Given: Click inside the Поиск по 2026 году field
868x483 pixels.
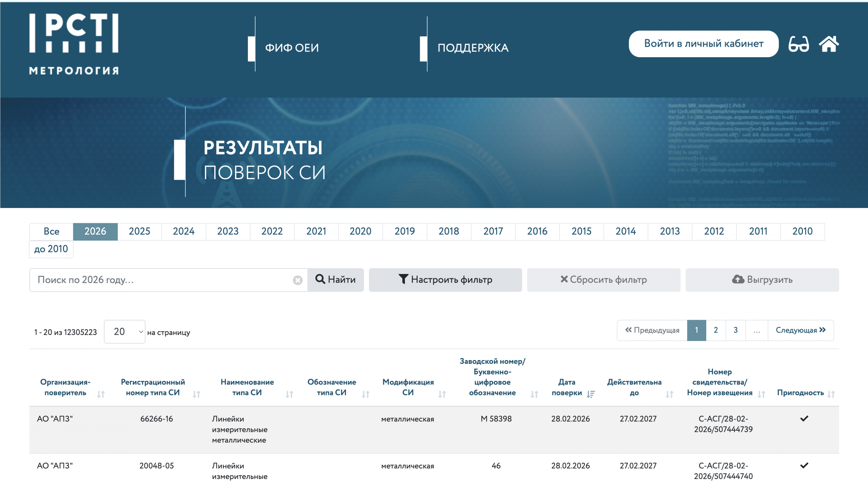Looking at the screenshot, I should coord(153,279).
